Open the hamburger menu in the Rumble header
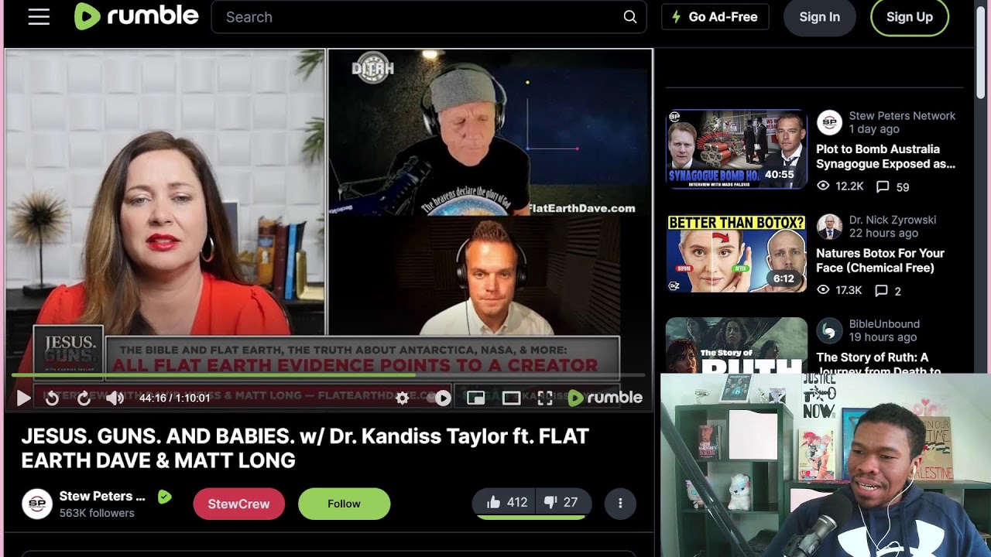The image size is (991, 557). pos(39,17)
